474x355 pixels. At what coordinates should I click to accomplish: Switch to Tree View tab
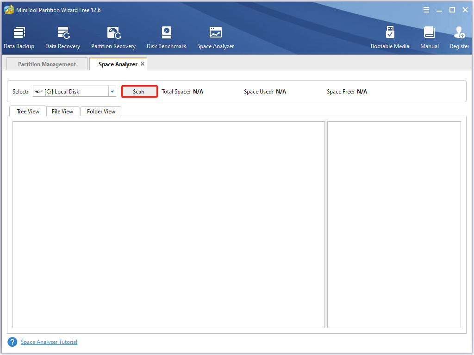(x=28, y=111)
